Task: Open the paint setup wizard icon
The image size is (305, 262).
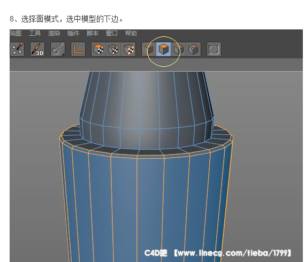Action: [17, 49]
